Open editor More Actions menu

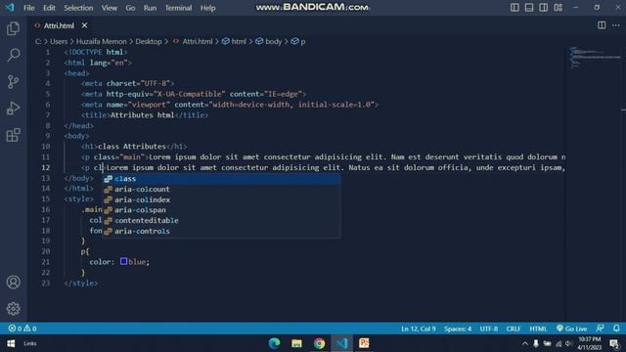click(616, 25)
